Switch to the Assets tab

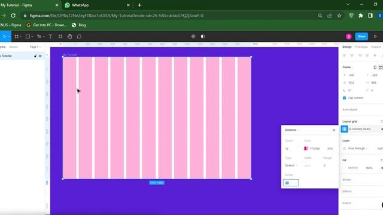pyautogui.click(x=13, y=47)
